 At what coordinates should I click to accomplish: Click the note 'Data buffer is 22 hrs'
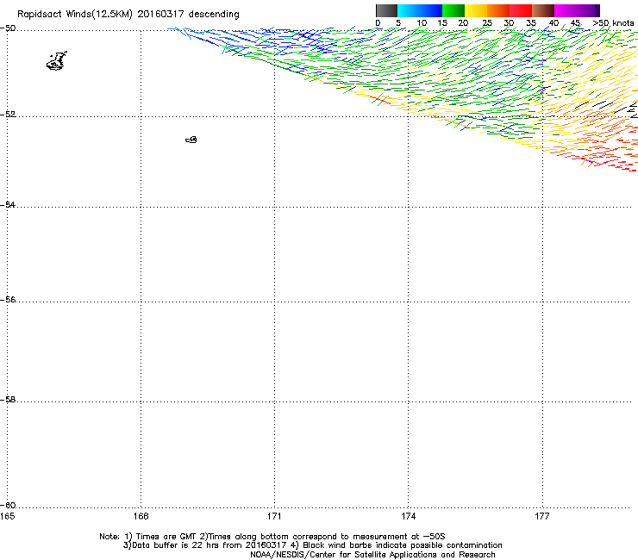tap(177, 545)
